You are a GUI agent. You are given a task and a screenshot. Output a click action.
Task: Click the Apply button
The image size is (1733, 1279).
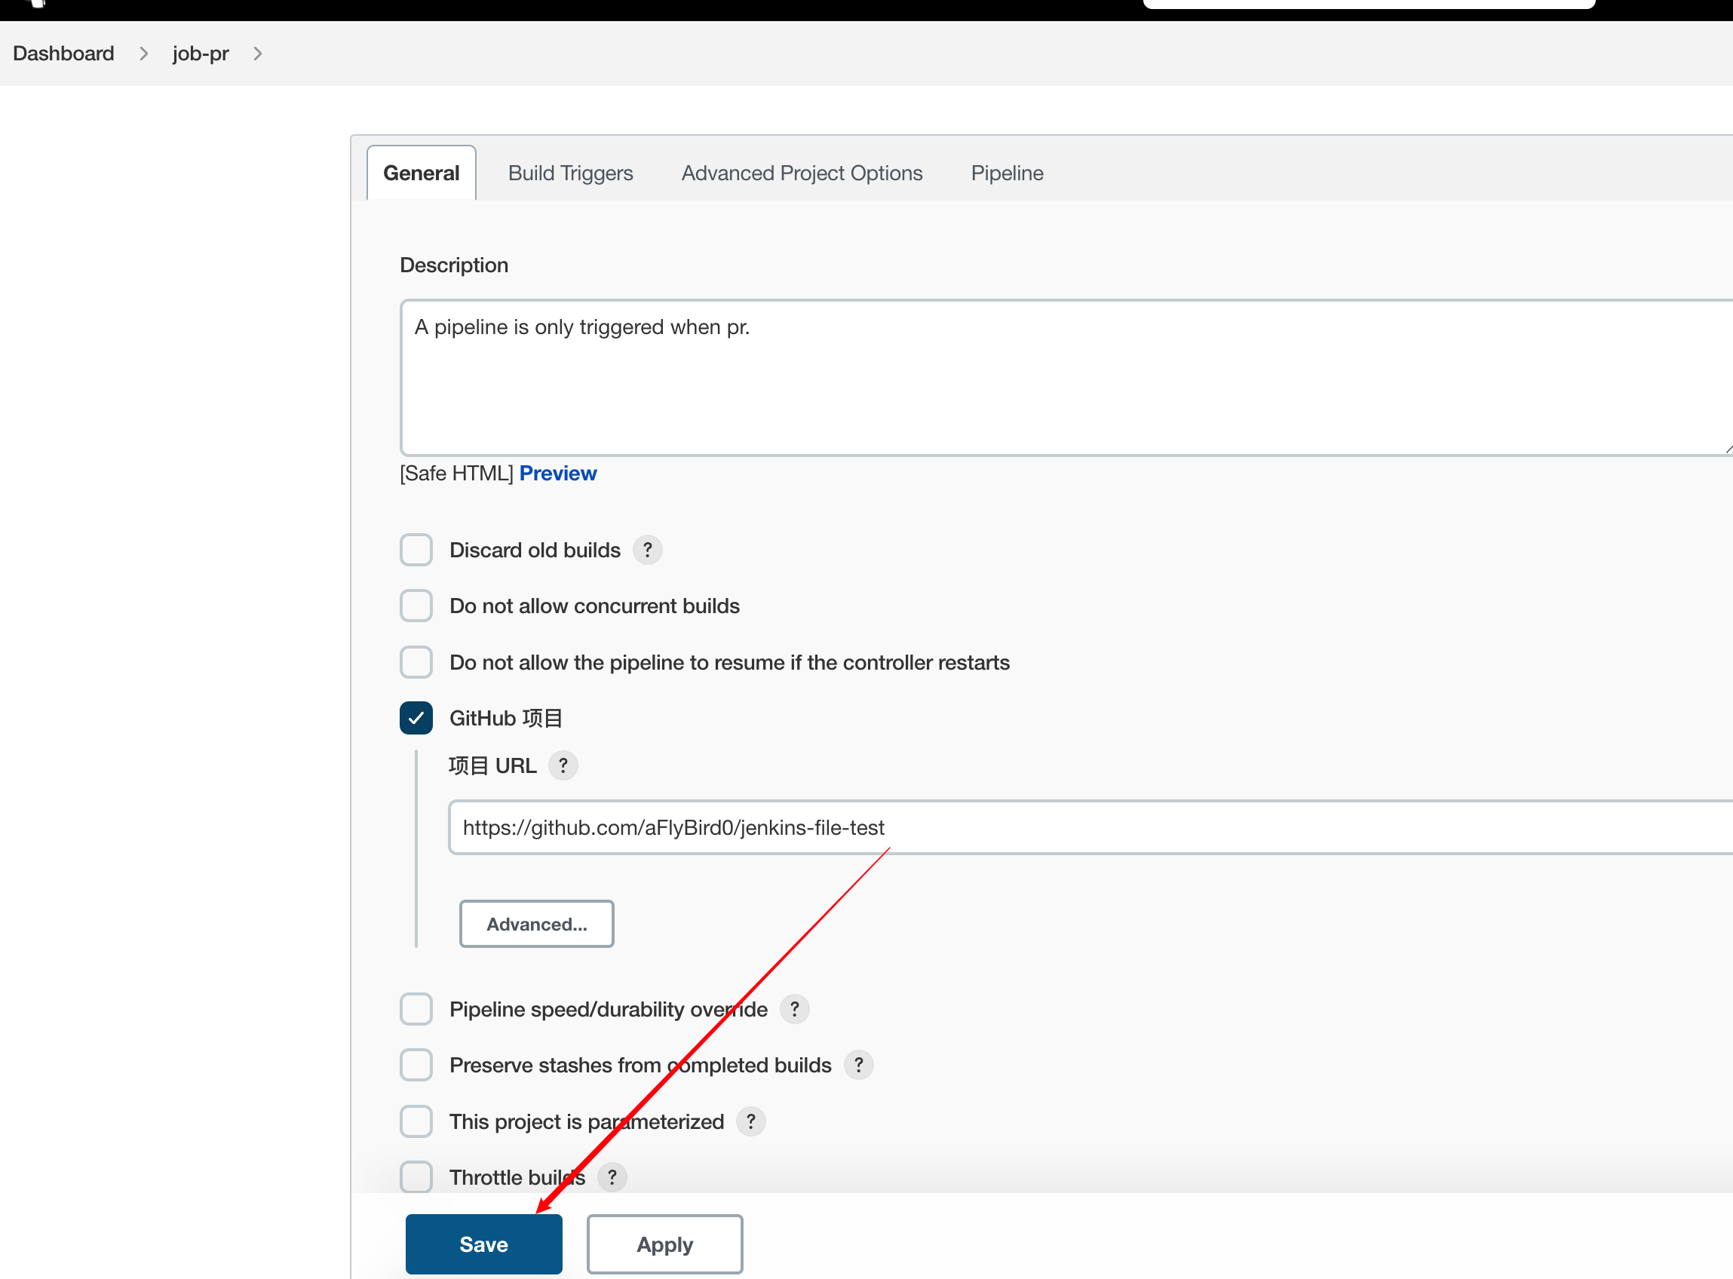click(x=664, y=1244)
